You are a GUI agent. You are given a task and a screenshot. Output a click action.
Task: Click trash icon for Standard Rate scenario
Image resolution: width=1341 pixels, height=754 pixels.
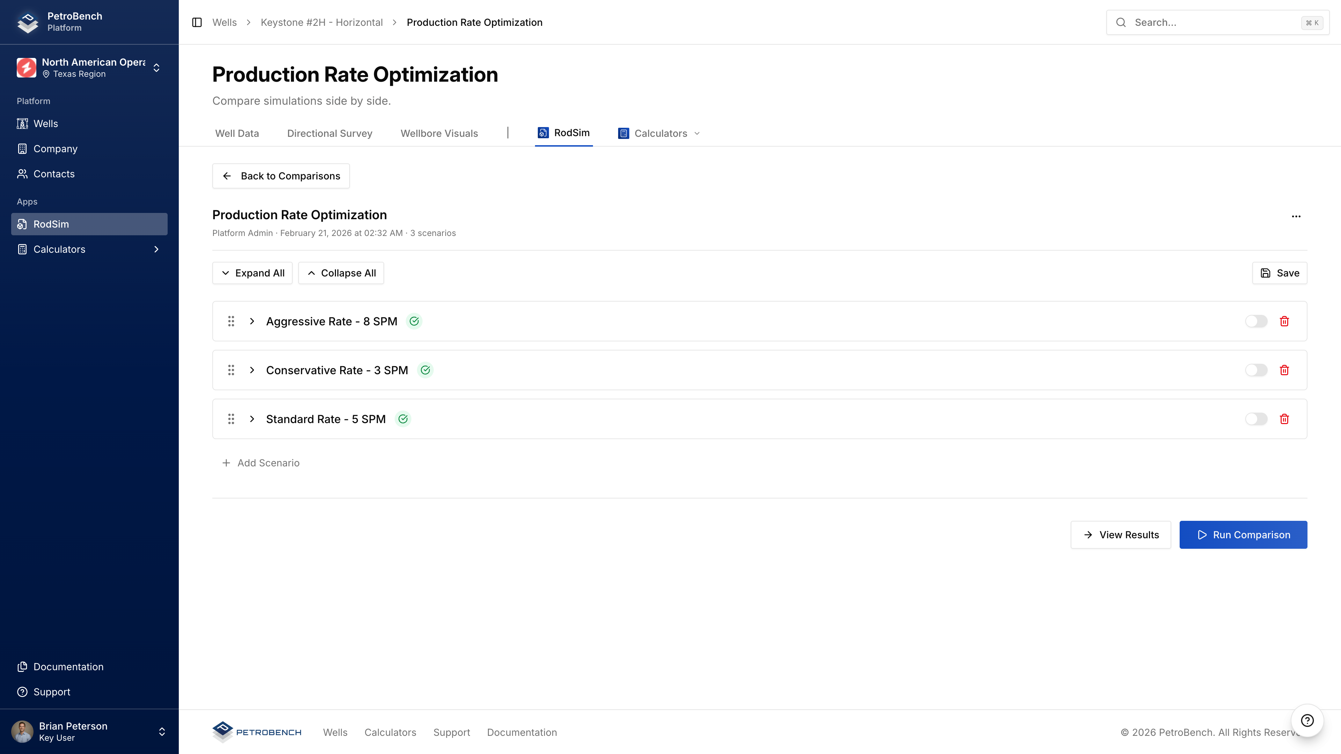pos(1284,419)
